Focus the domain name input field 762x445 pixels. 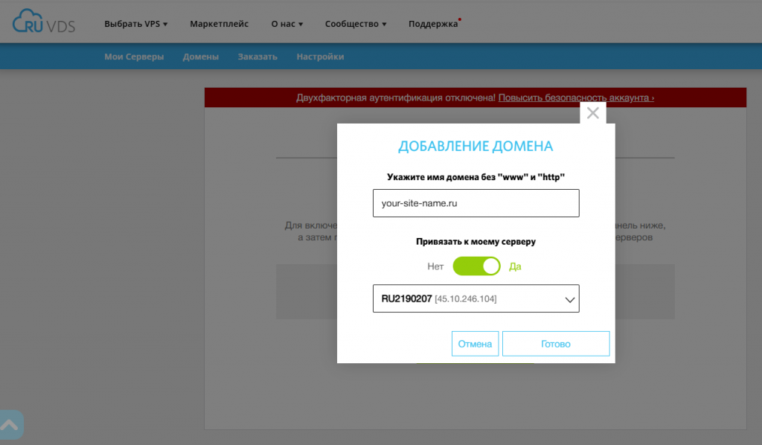coord(476,203)
